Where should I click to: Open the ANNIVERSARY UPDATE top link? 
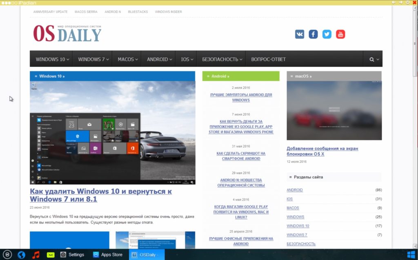click(x=50, y=12)
